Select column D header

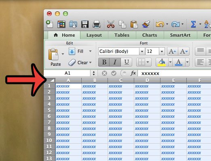pos(147,80)
